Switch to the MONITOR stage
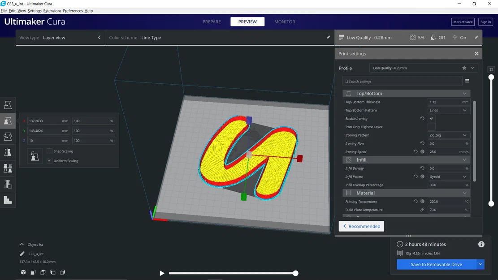Screen dimensions: 498x280 tap(285, 22)
